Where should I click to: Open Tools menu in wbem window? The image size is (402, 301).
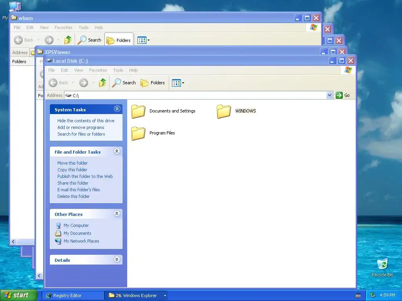84,27
